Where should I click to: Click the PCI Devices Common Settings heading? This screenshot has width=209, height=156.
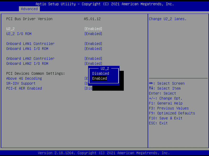point(36,73)
